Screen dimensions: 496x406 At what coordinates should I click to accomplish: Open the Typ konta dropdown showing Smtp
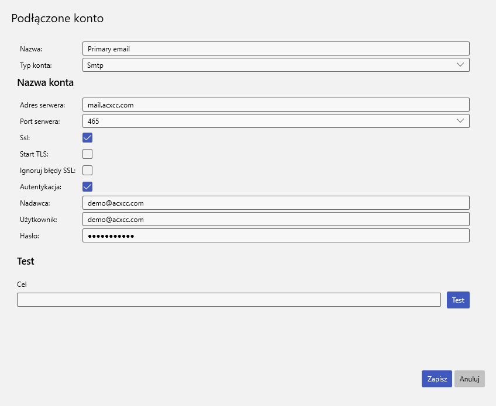(275, 65)
